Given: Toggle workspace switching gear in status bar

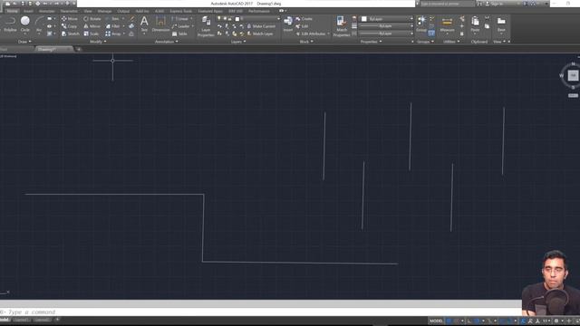Looking at the screenshot, I should [x=556, y=321].
